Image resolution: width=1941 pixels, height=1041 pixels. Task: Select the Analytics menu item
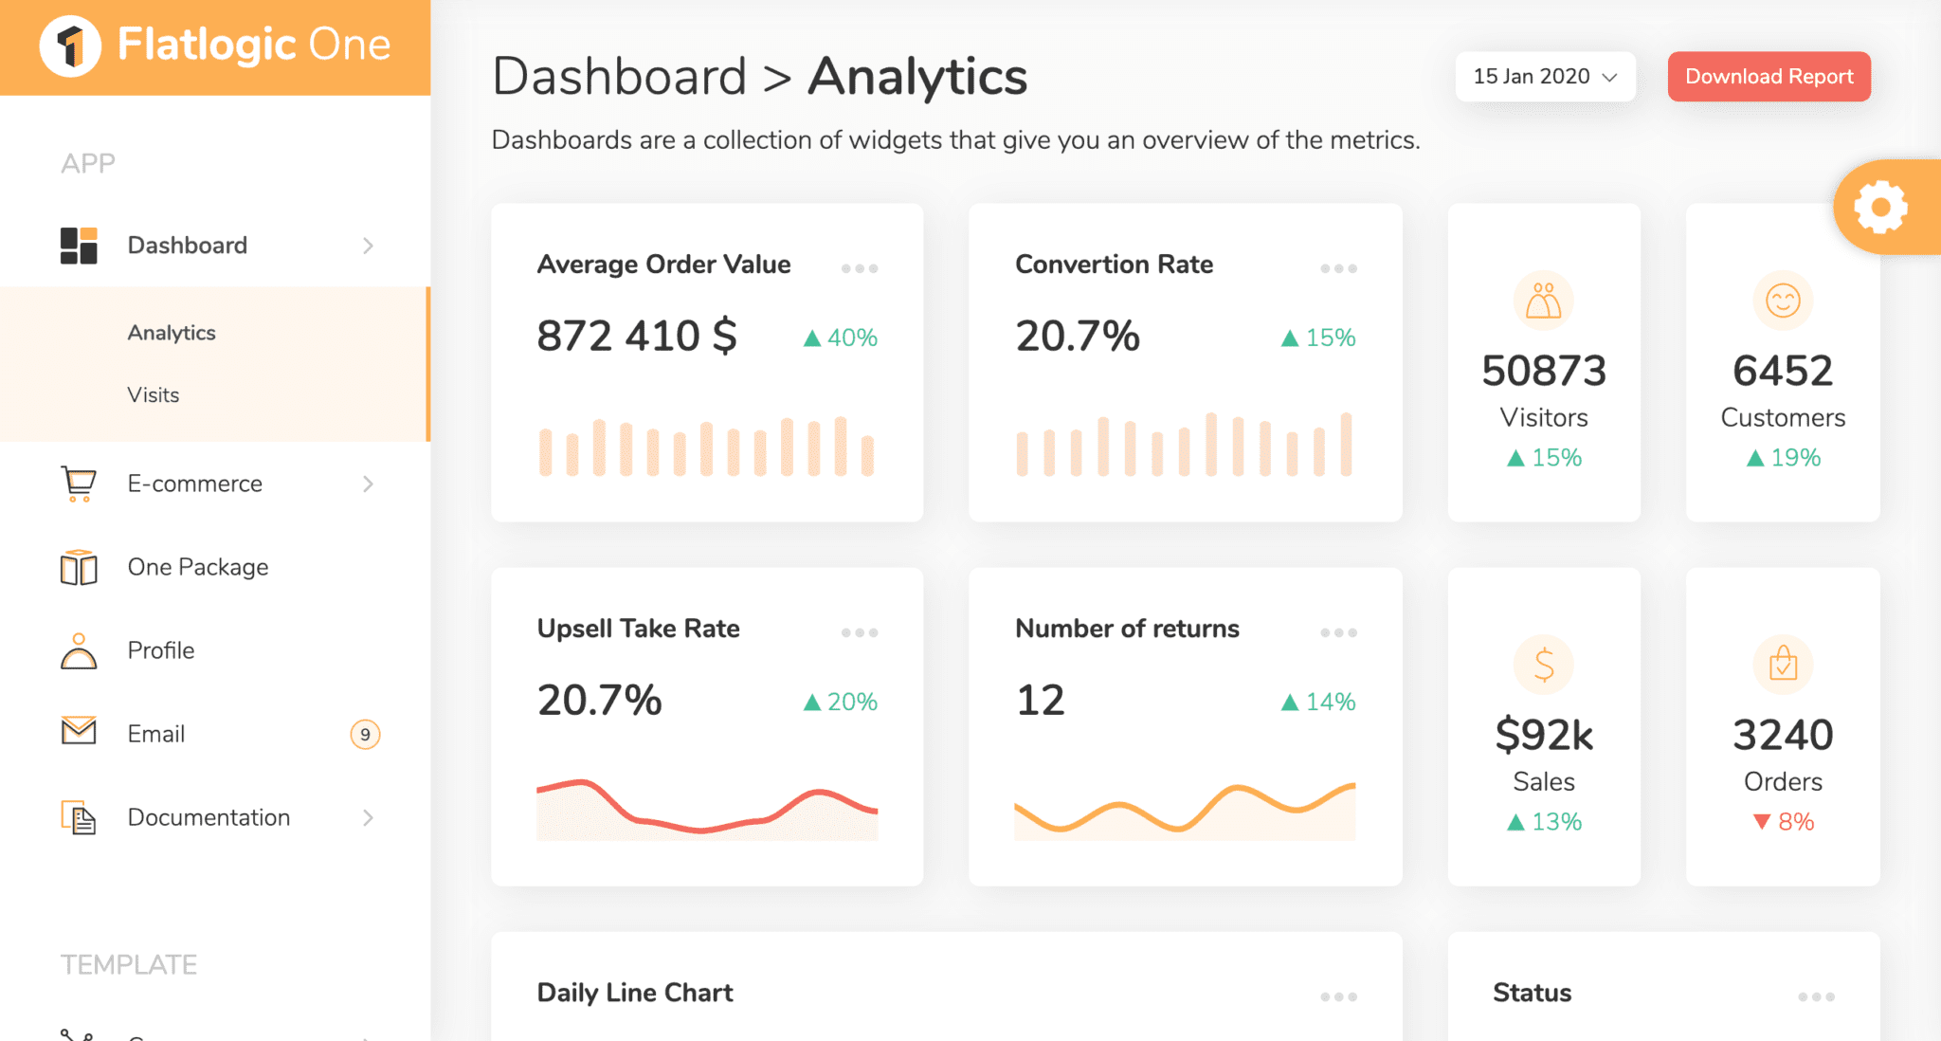pos(172,332)
